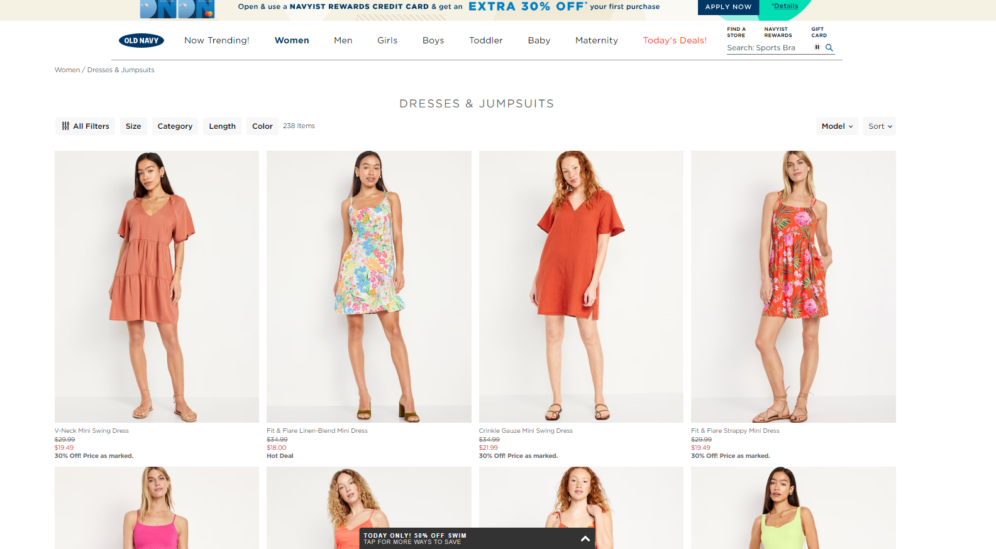Open Now Trending! menu
This screenshot has width=996, height=549.
217,40
